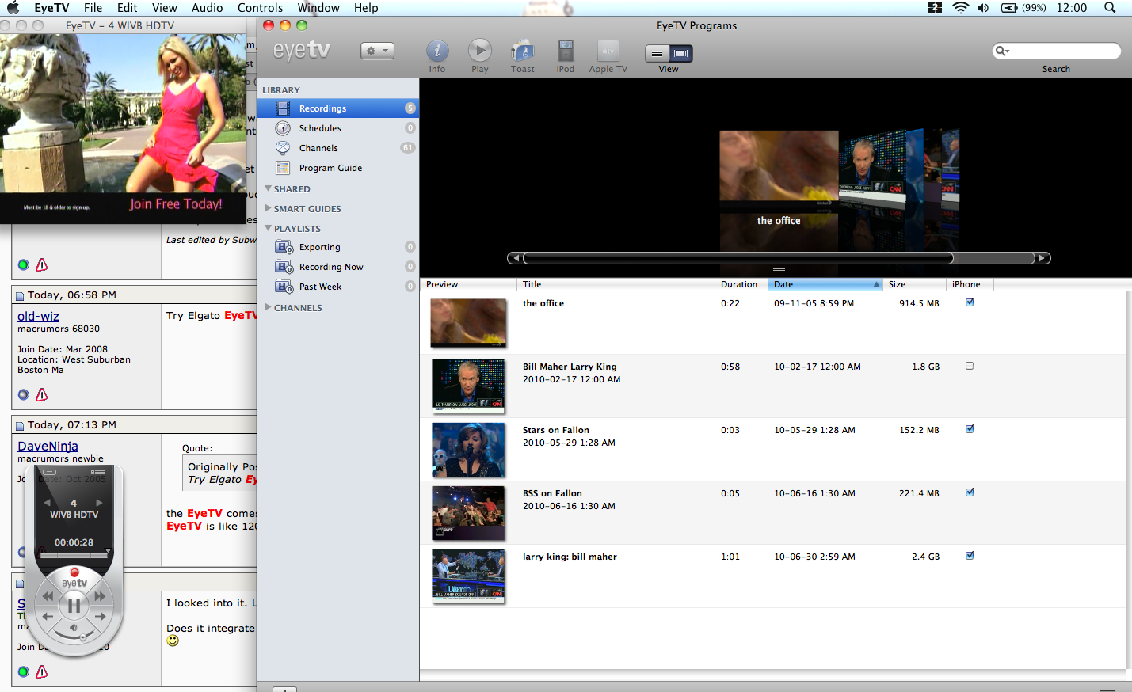Open the View menu
Viewport: 1132px width, 692px height.
[x=165, y=8]
